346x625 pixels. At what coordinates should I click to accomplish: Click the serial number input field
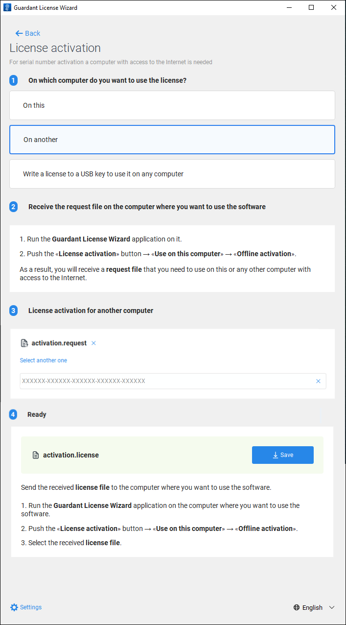[x=166, y=381]
